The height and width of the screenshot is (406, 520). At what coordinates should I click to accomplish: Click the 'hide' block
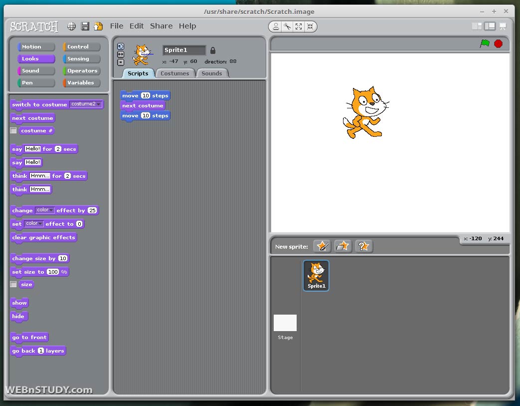click(x=19, y=317)
